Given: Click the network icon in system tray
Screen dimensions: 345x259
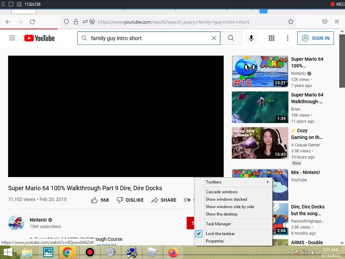Looking at the screenshot, I should (x=305, y=253).
